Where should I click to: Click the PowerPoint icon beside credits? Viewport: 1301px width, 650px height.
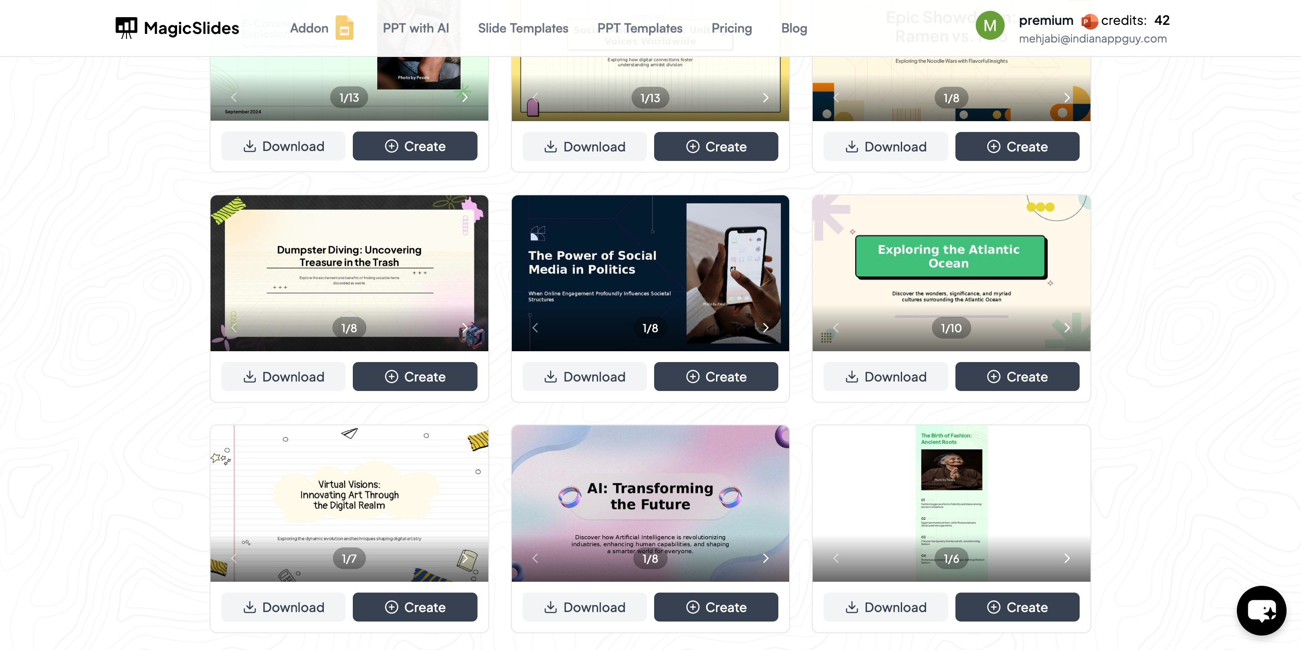coord(1089,21)
